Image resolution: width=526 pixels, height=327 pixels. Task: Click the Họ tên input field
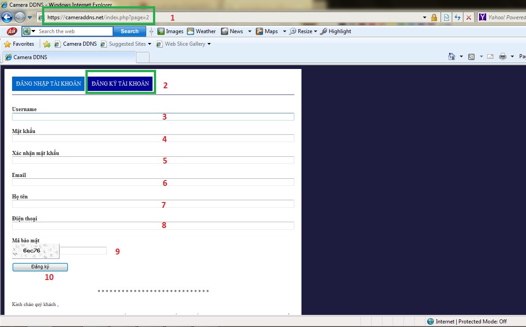coord(153,204)
